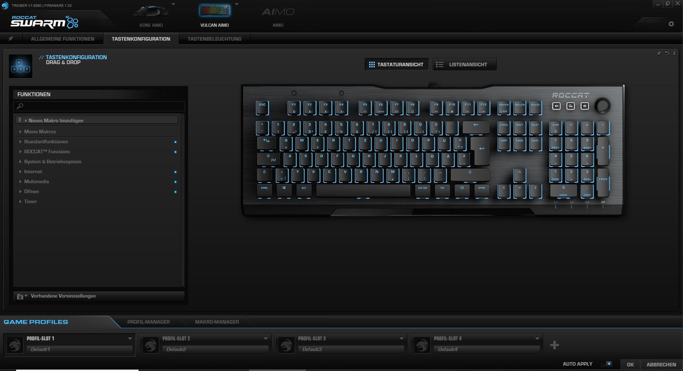Click the DRUCK key on the keyboard image

(x=504, y=107)
